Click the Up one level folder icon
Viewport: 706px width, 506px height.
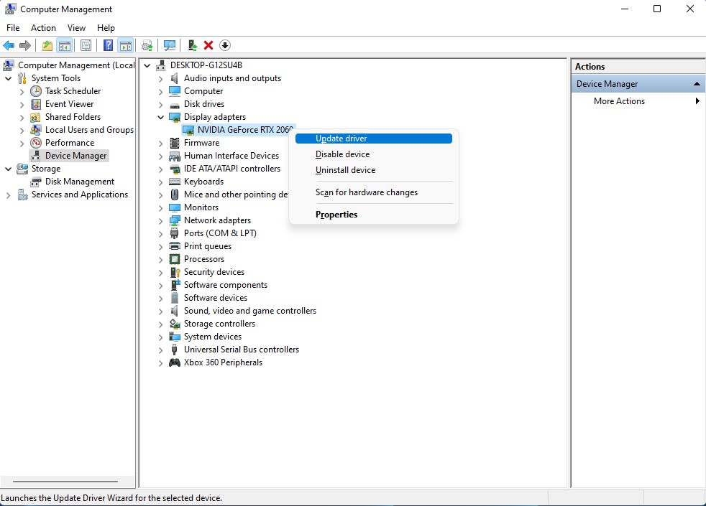pyautogui.click(x=47, y=45)
